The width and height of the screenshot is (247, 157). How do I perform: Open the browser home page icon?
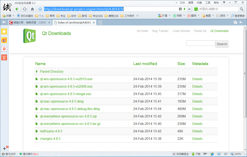click(x=33, y=9)
